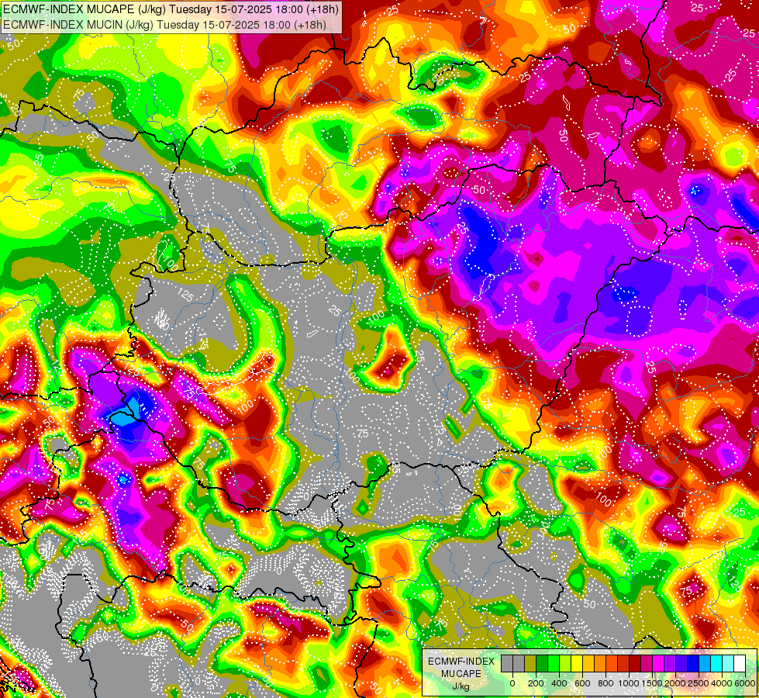
Task: Click the pure yellow legend swatch
Action: point(577,664)
